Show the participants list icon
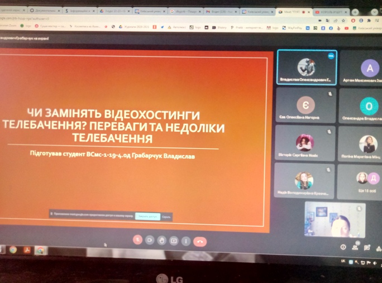This screenshot has width=382, height=283. click(355, 247)
